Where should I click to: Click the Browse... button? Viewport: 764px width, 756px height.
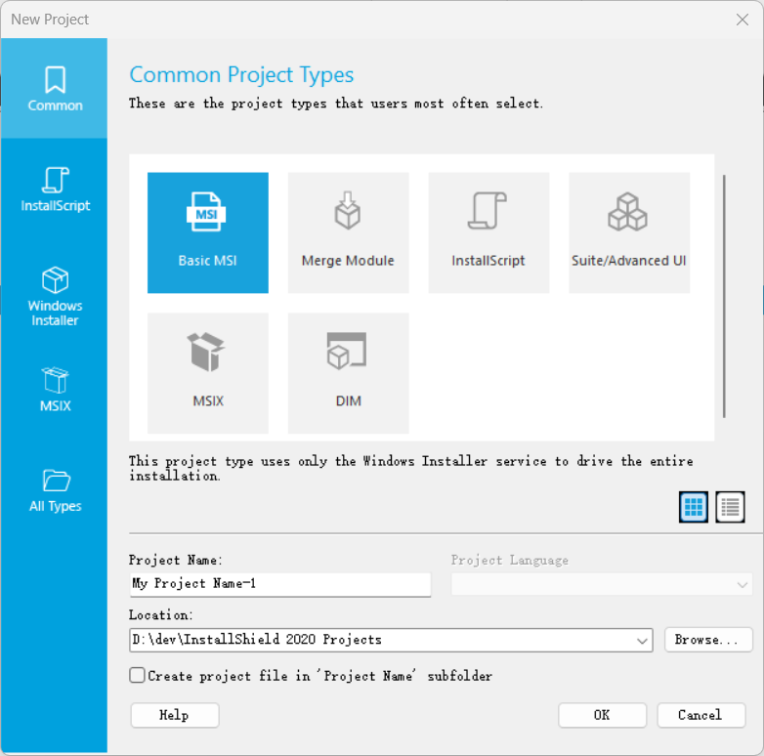click(708, 640)
